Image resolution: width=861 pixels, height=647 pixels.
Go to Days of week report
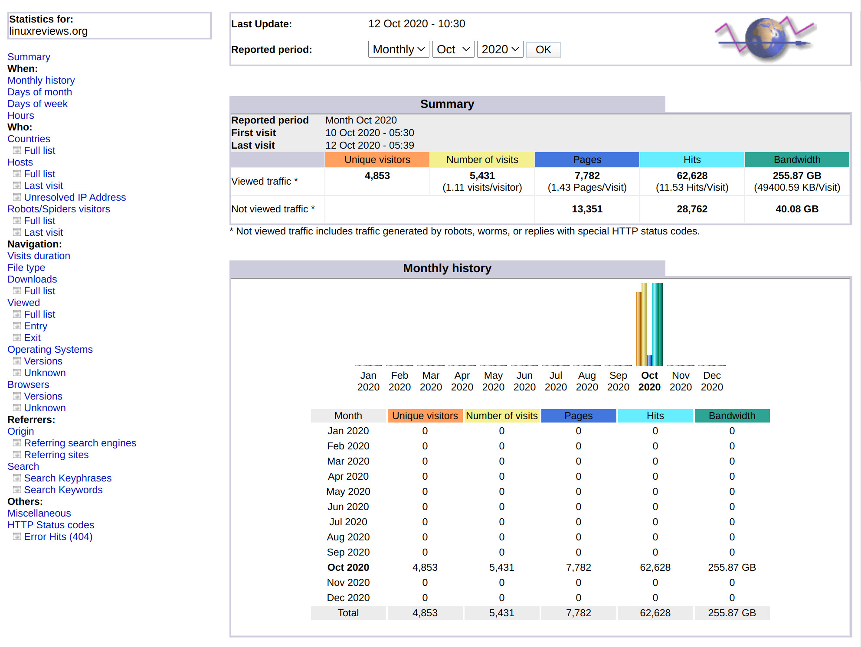coord(37,104)
